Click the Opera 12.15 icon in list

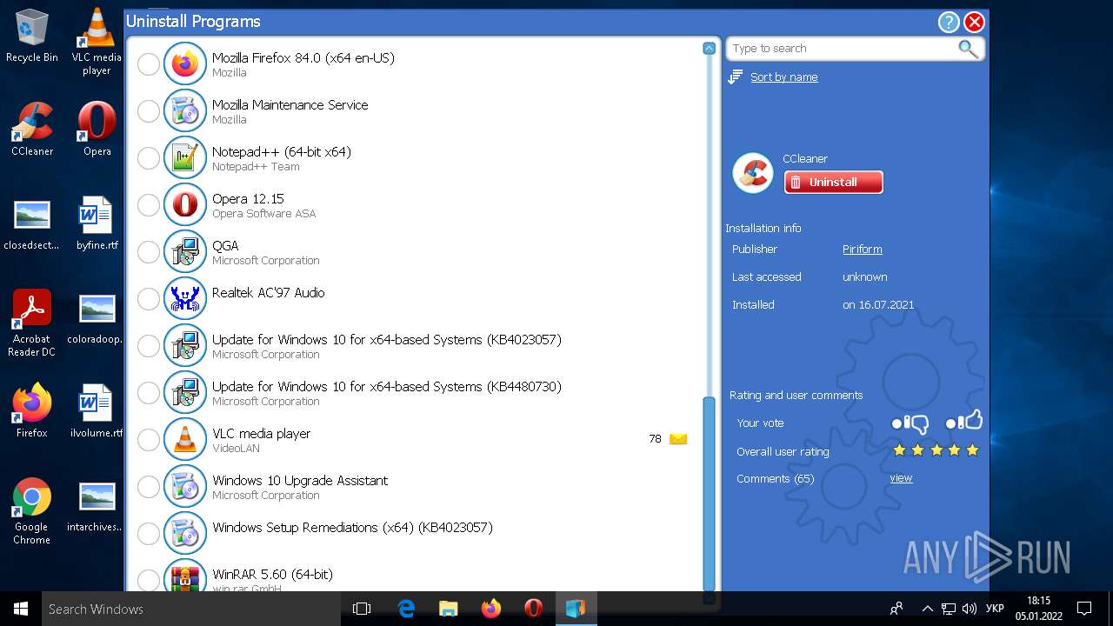(x=185, y=205)
